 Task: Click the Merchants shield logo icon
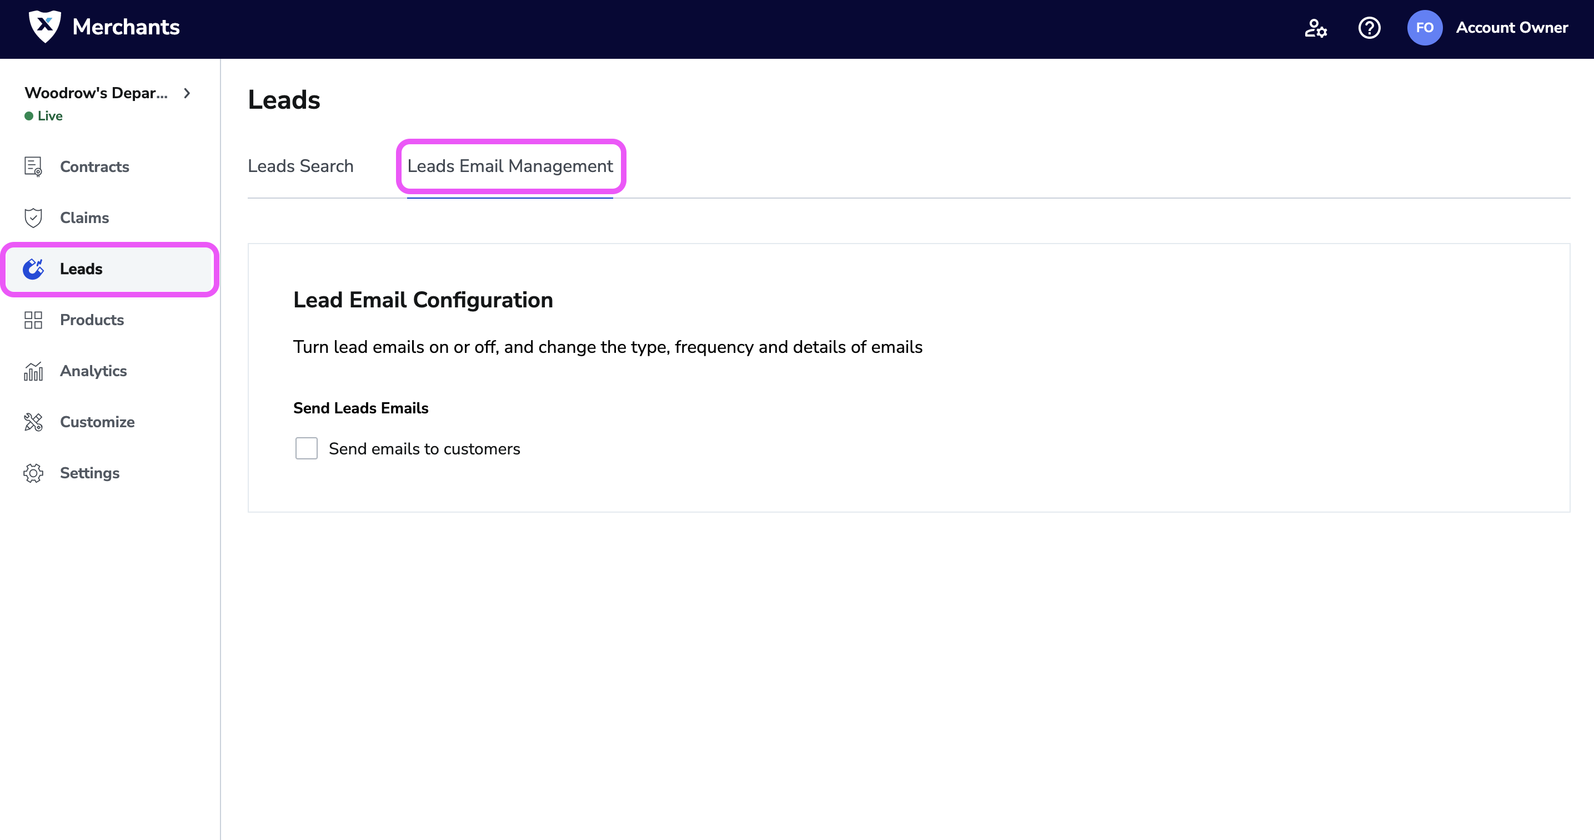tap(44, 27)
